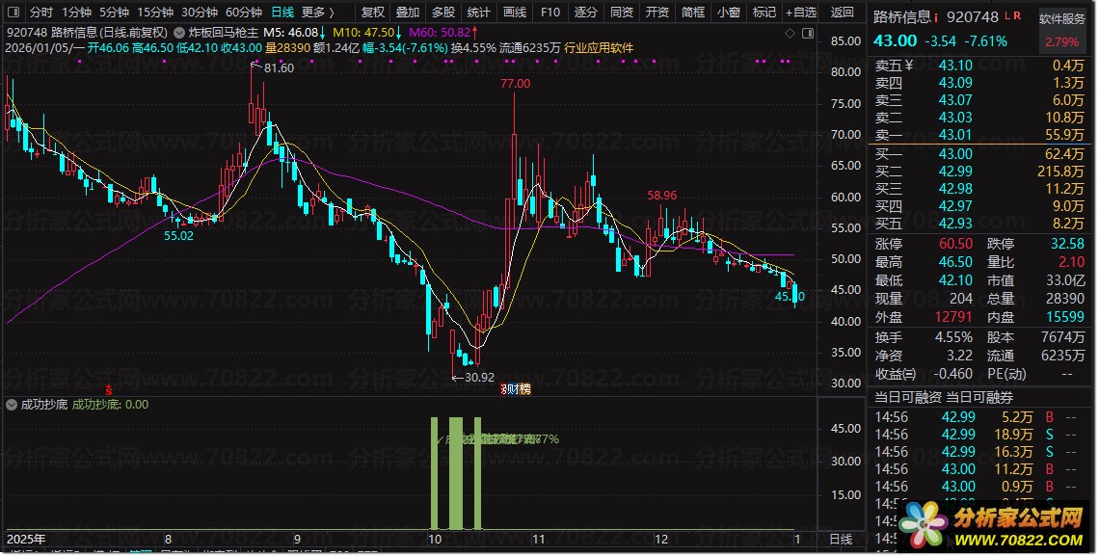Click the month 12 marker on the time axis
The width and height of the screenshot is (1099, 556).
661,540
